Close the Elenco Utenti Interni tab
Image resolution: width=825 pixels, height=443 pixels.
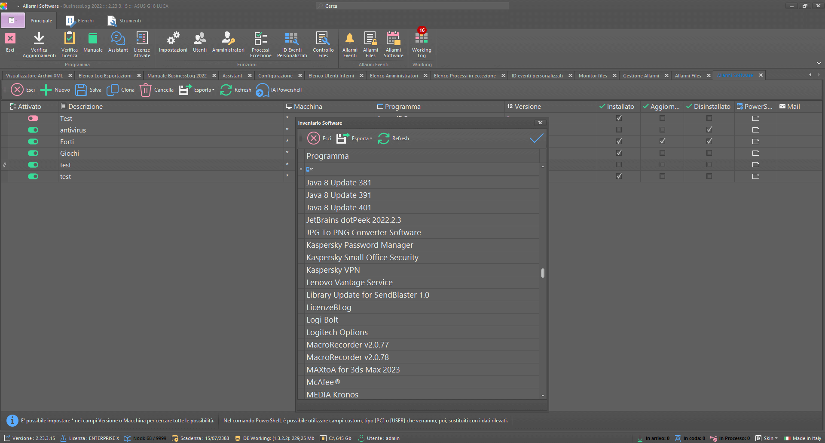(361, 76)
